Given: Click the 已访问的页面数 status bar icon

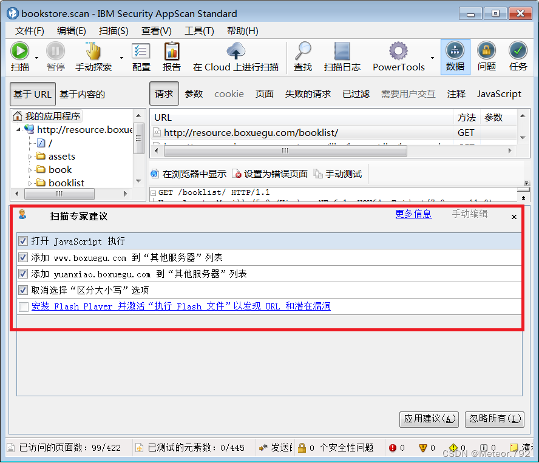Looking at the screenshot, I should [x=11, y=448].
